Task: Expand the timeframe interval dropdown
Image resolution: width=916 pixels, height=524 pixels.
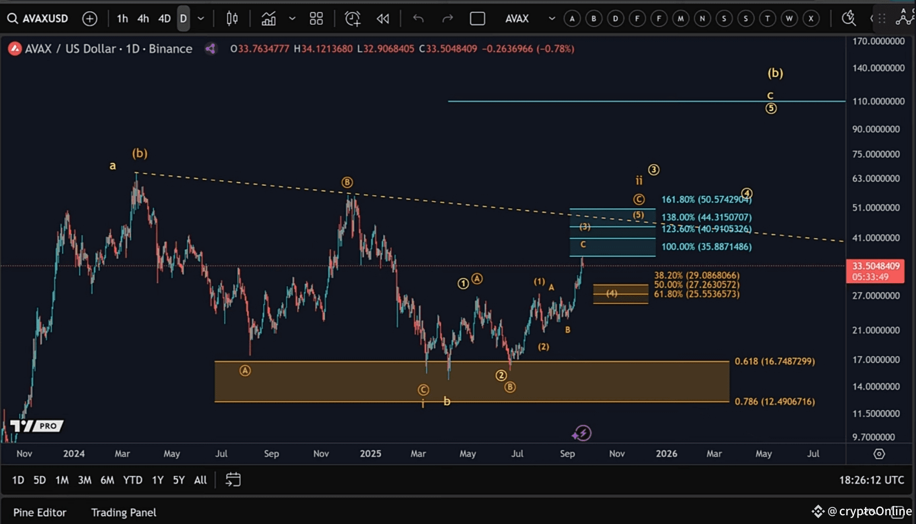Action: click(x=201, y=18)
